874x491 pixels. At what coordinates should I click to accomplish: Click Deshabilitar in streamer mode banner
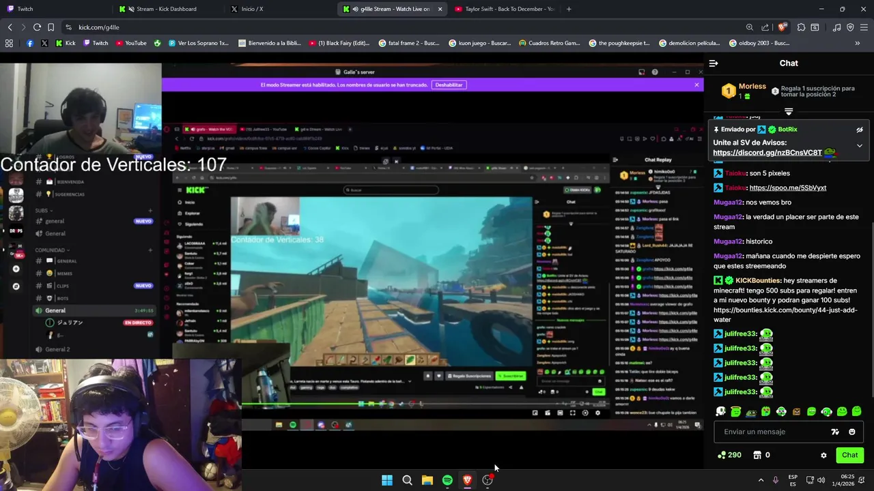pyautogui.click(x=449, y=85)
